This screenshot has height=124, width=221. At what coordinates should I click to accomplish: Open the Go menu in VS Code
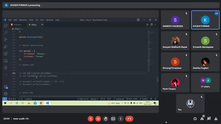click(x=37, y=20)
